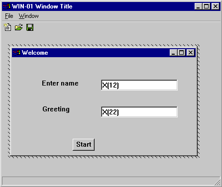Close the Welcome window

pos(191,53)
